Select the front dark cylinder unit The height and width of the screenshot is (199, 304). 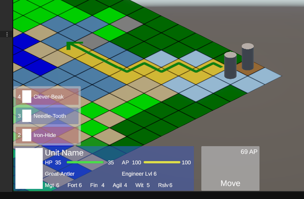230,66
